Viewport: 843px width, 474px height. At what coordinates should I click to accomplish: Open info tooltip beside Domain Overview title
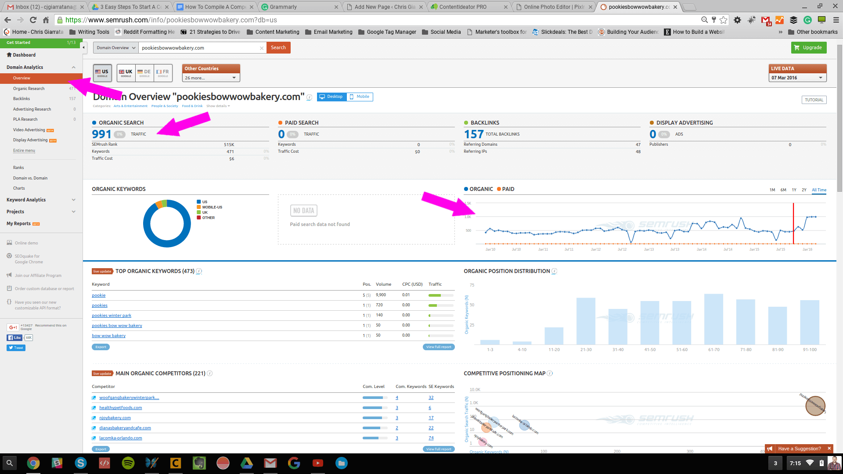coord(309,97)
